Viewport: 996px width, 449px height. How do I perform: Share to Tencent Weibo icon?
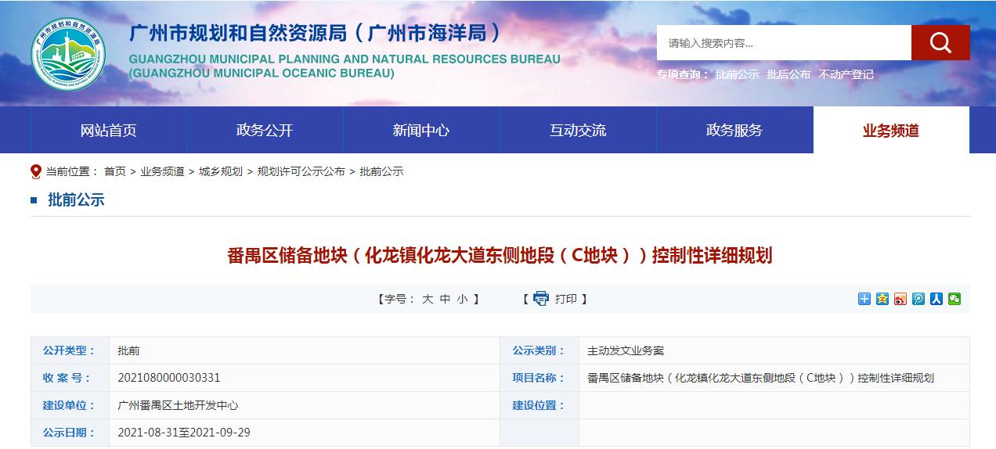[x=918, y=299]
